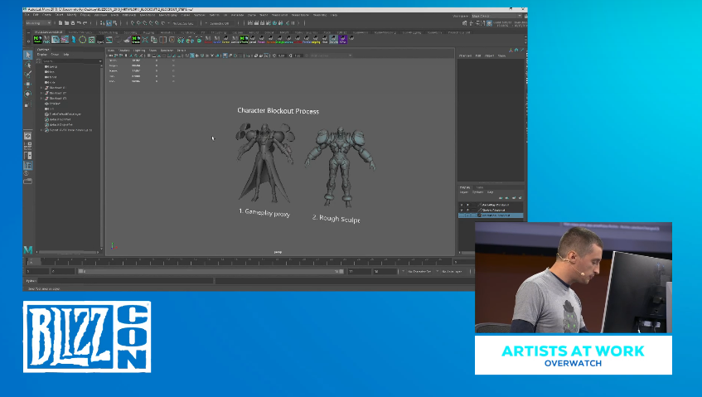Select the arrow Select tool in toolbox
This screenshot has height=397, width=702.
pyautogui.click(x=27, y=55)
